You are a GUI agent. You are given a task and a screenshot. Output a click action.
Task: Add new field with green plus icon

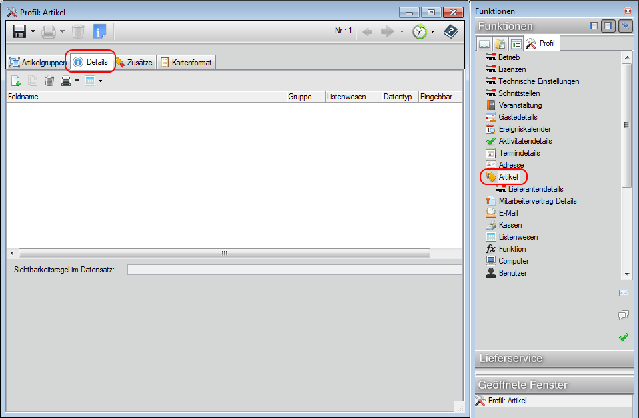coord(15,81)
